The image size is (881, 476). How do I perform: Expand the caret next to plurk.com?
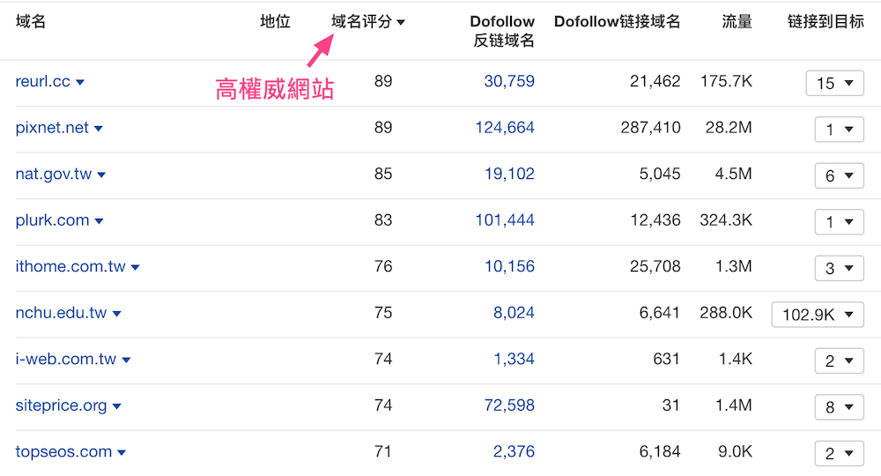99,221
